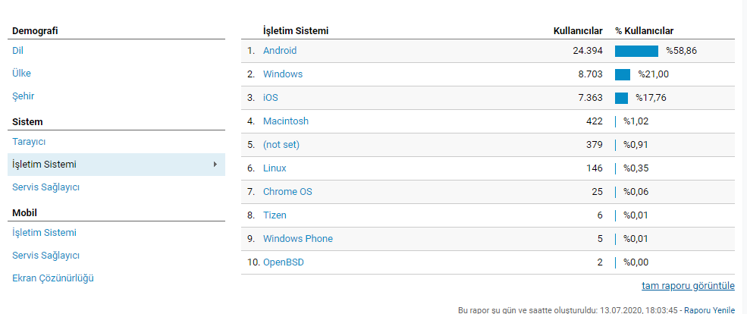The image size is (747, 314).
Task: Open İşletim Sistemi under Mobil
Action: click(x=44, y=233)
